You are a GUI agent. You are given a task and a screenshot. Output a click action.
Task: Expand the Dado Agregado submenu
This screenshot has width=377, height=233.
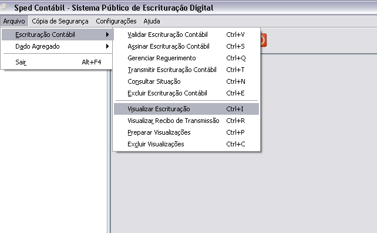click(x=57, y=46)
